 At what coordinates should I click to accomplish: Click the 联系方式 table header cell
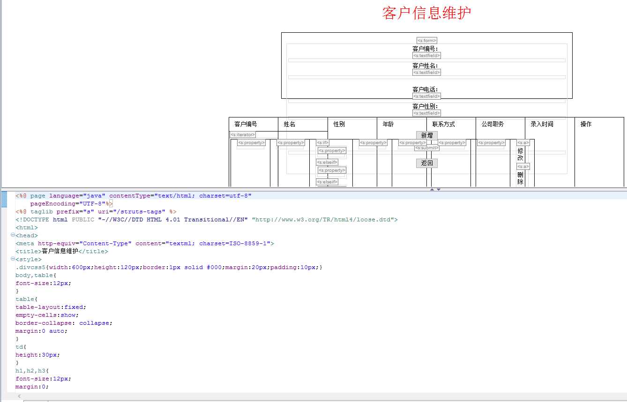(x=451, y=124)
